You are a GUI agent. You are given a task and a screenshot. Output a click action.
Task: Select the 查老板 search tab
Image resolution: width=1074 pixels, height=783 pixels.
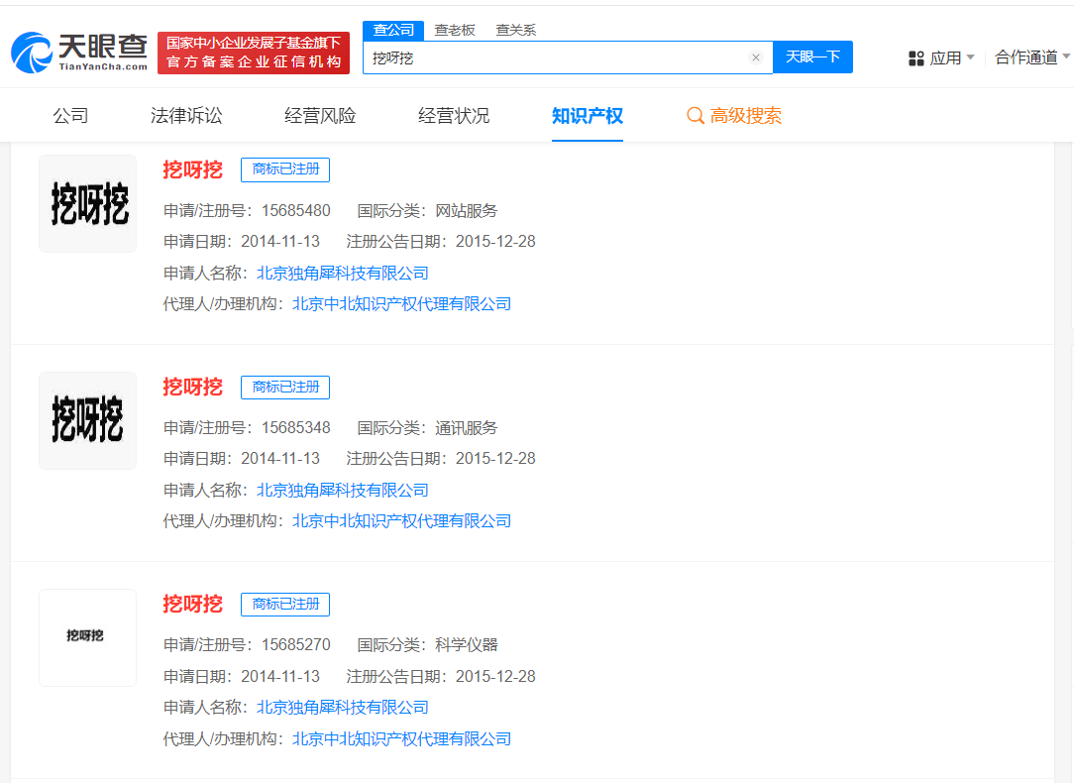point(455,30)
